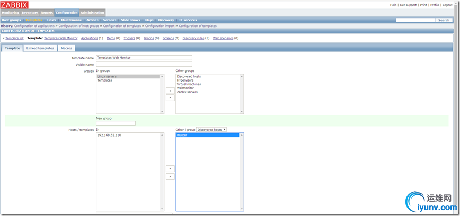This screenshot has height=216, width=460.
Task: Open Screens (0) template link
Action: click(168, 38)
